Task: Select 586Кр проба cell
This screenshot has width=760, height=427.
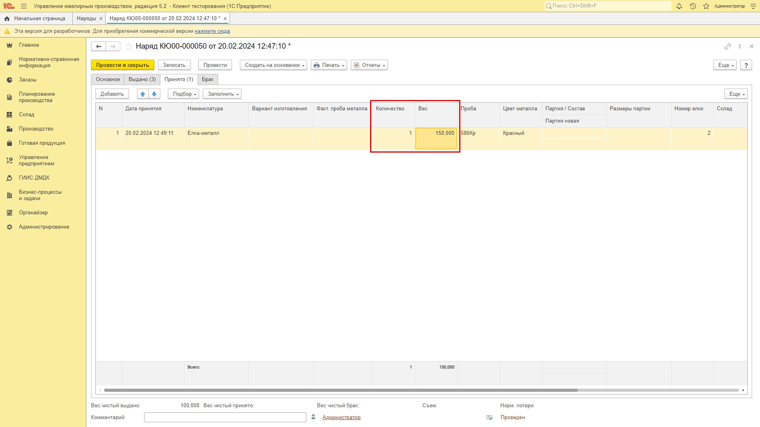Action: pyautogui.click(x=479, y=138)
